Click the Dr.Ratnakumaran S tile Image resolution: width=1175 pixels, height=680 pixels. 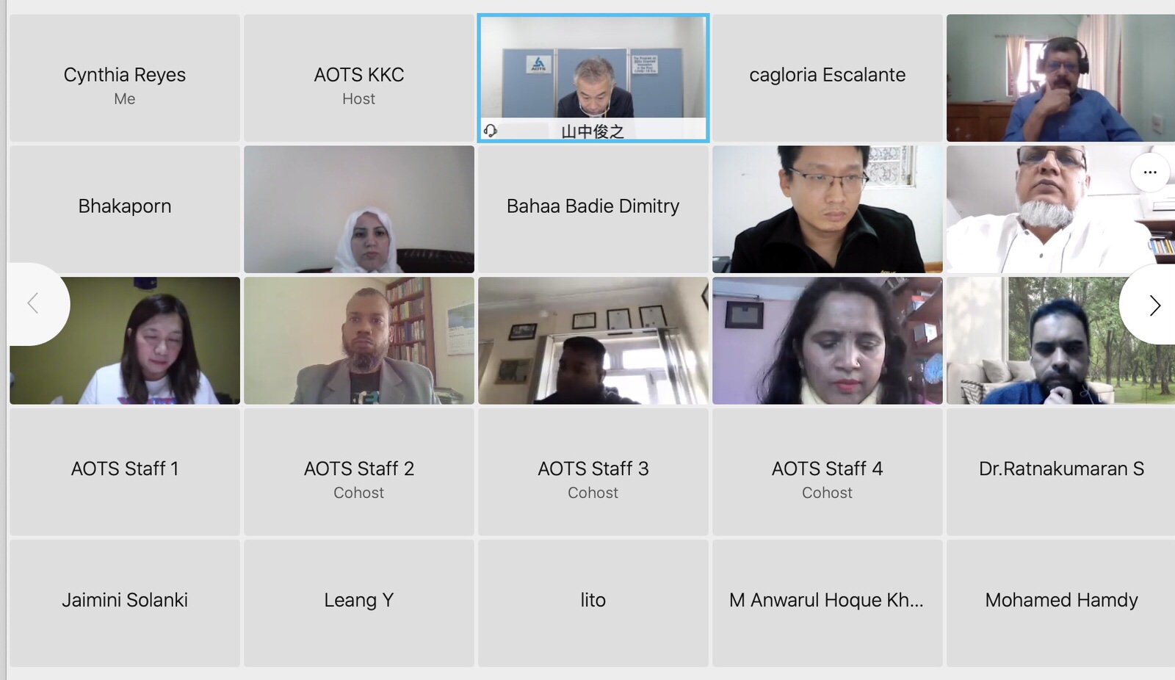(1060, 472)
